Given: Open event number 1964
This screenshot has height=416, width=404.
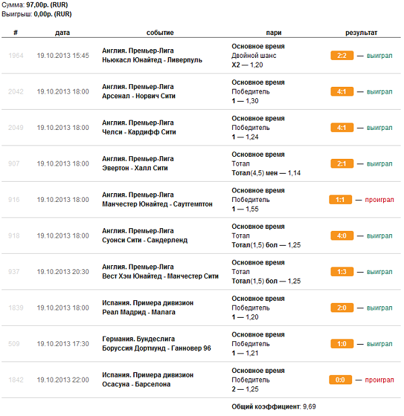Looking at the screenshot, I should (15, 55).
